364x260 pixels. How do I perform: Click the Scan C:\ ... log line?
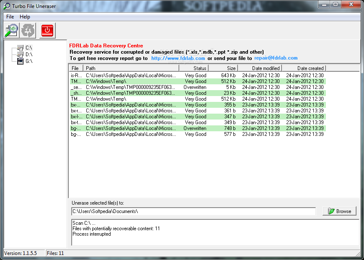click(x=84, y=223)
